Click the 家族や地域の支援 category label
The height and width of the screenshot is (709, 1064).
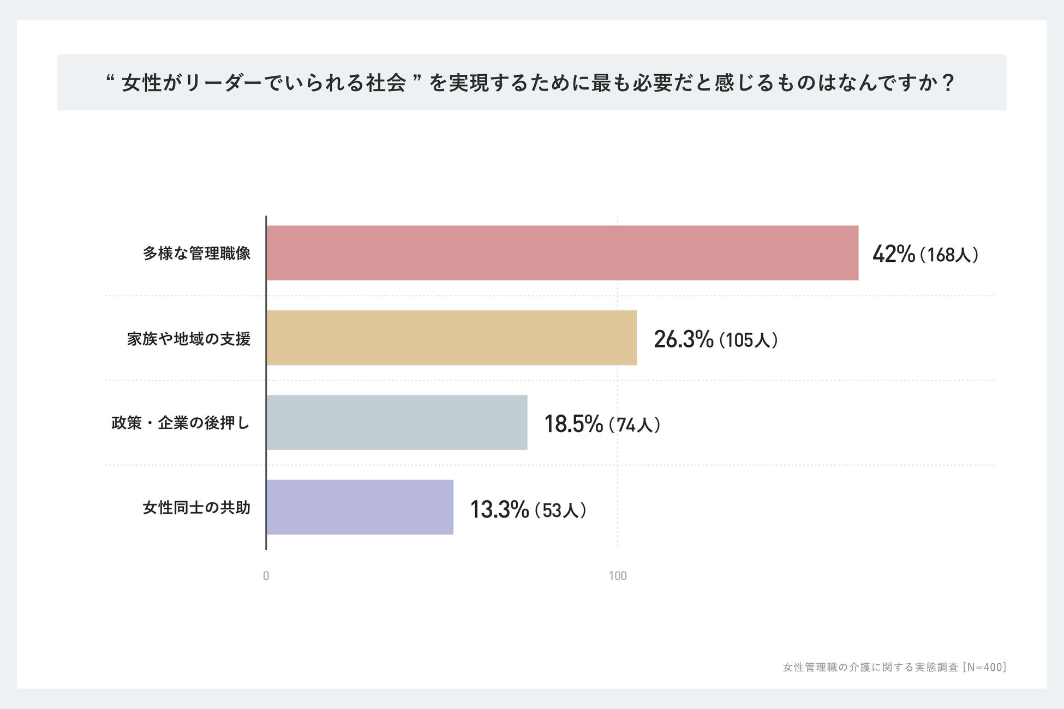[189, 339]
